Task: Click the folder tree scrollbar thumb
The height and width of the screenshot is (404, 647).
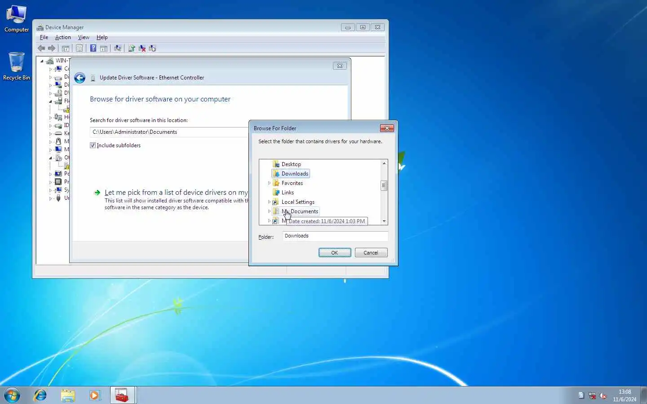Action: [384, 185]
